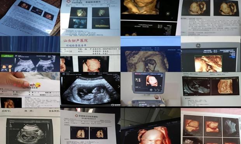Select the blue report lying on the wooden table
Viewport: 241px width, 144px height.
[30, 18]
